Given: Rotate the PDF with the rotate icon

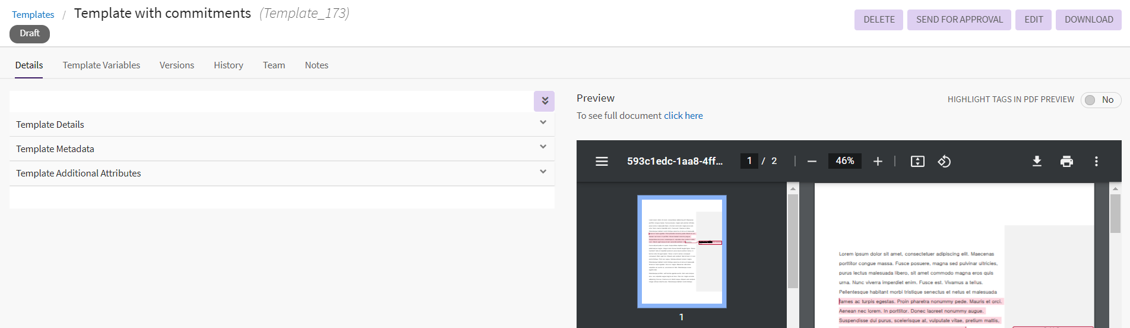Looking at the screenshot, I should click(x=944, y=162).
